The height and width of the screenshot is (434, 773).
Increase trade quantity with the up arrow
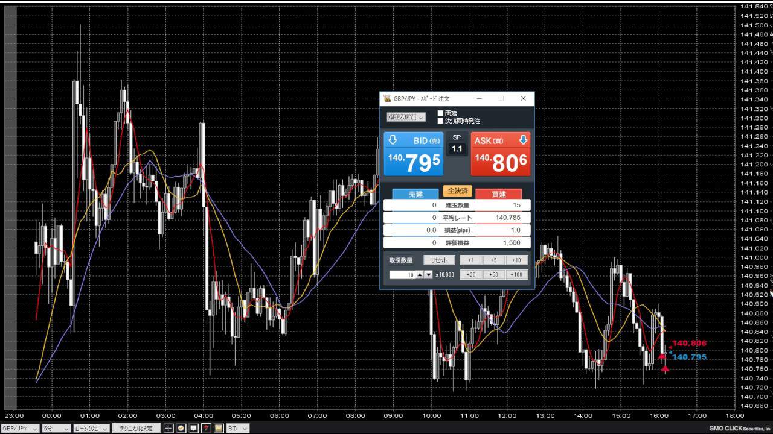[x=419, y=275]
